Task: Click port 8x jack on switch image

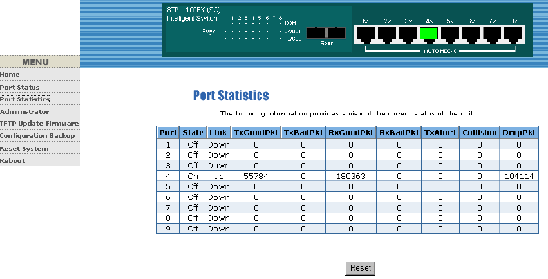Action: pyautogui.click(x=513, y=35)
